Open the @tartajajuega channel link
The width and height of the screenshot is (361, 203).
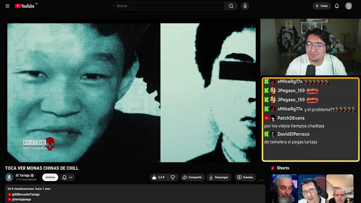coord(21,199)
